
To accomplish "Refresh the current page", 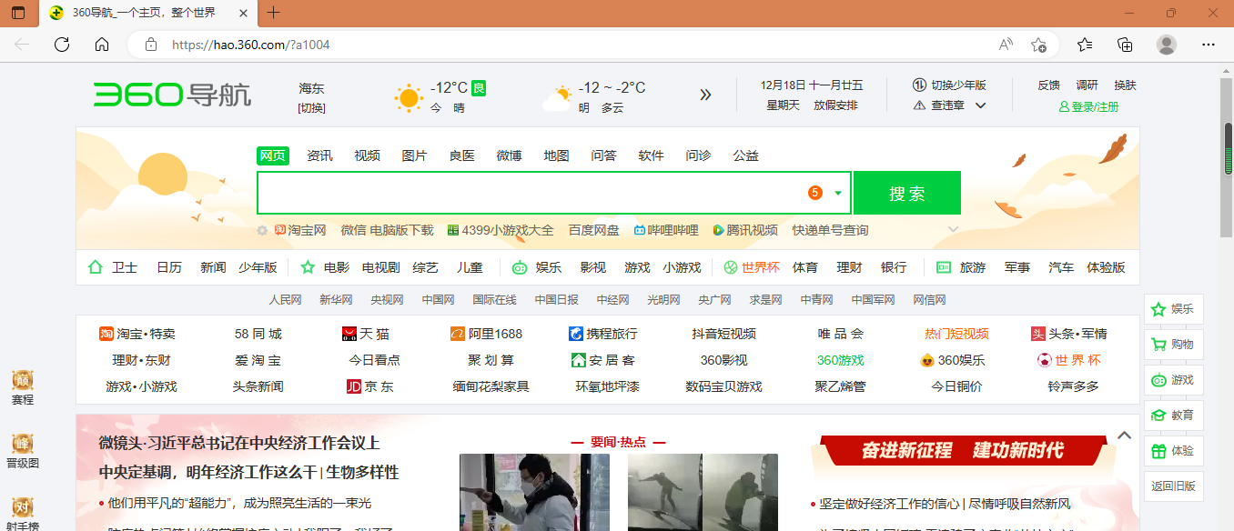I will pyautogui.click(x=62, y=45).
